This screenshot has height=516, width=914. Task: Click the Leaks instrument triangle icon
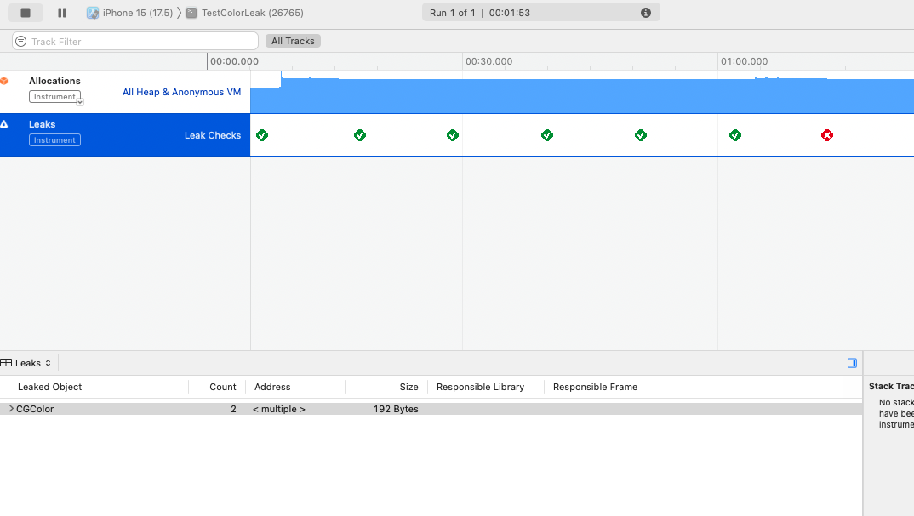click(4, 124)
